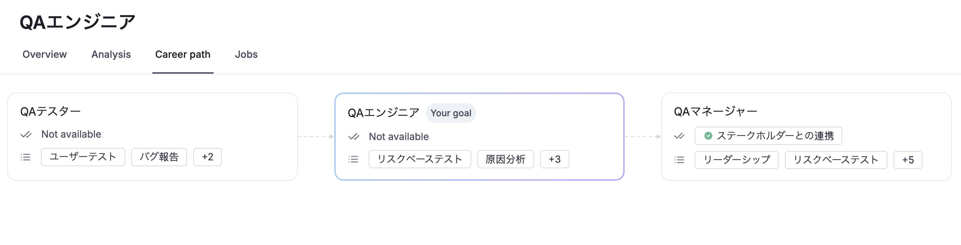Click the リーダーシップ skill tag

tap(736, 160)
